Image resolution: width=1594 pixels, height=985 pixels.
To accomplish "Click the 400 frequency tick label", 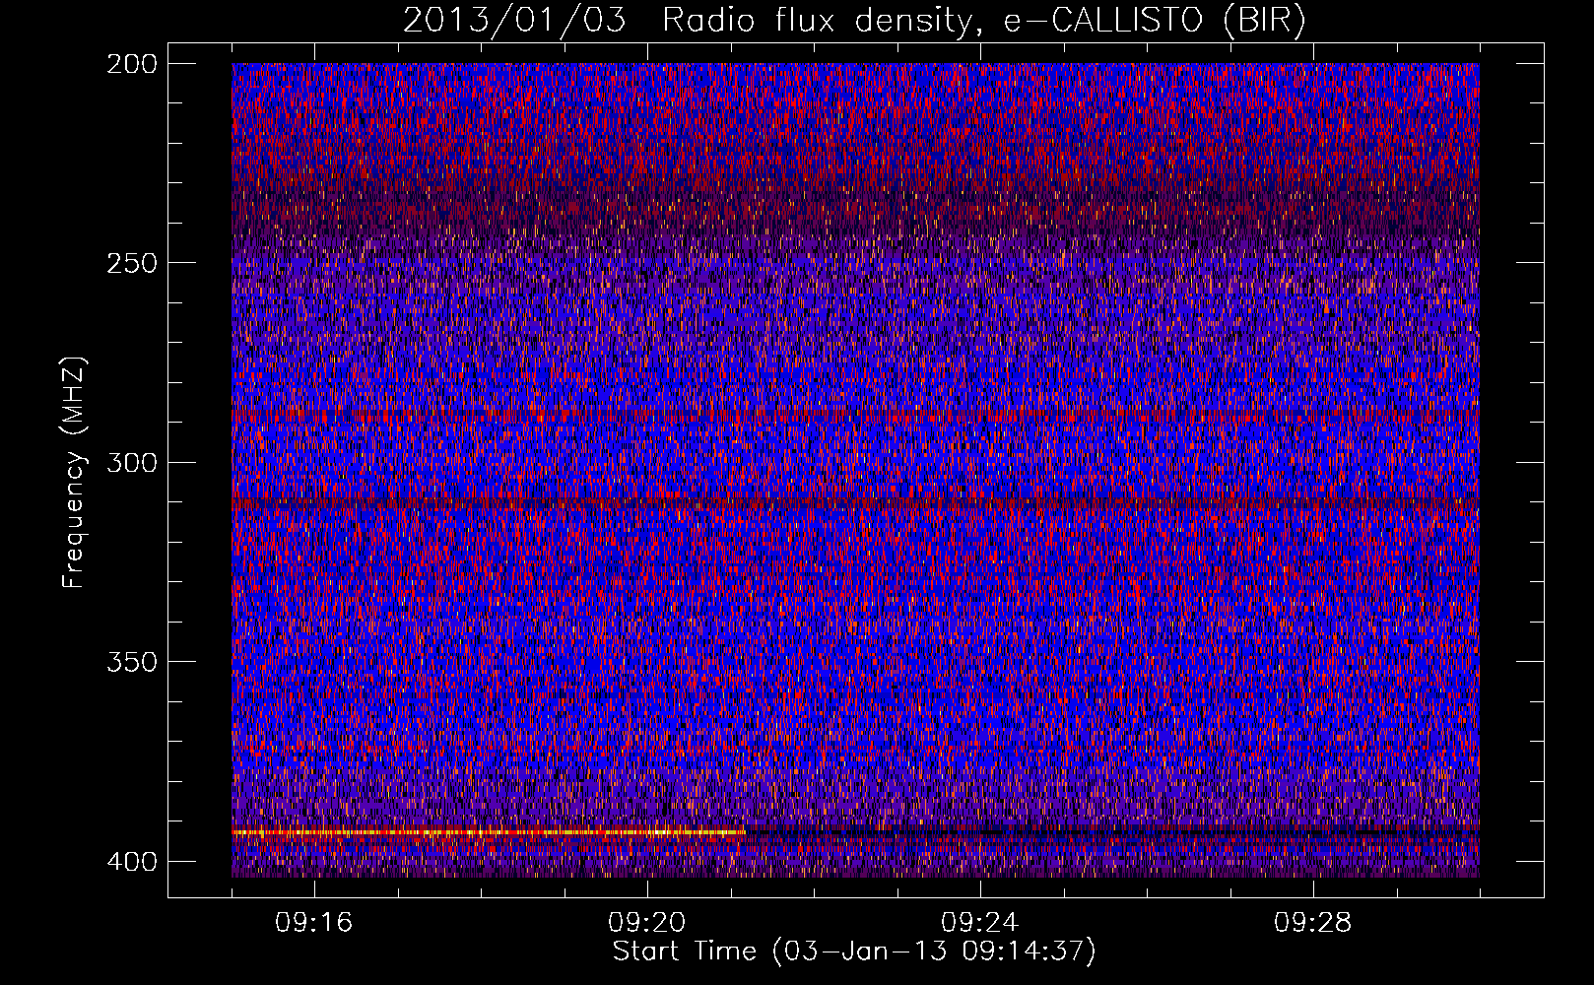I will 131,862.
